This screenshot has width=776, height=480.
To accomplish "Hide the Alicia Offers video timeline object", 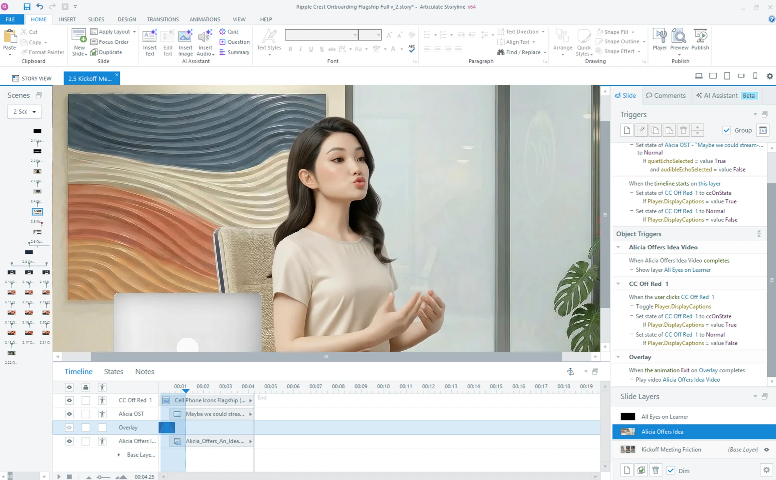I will 69,441.
